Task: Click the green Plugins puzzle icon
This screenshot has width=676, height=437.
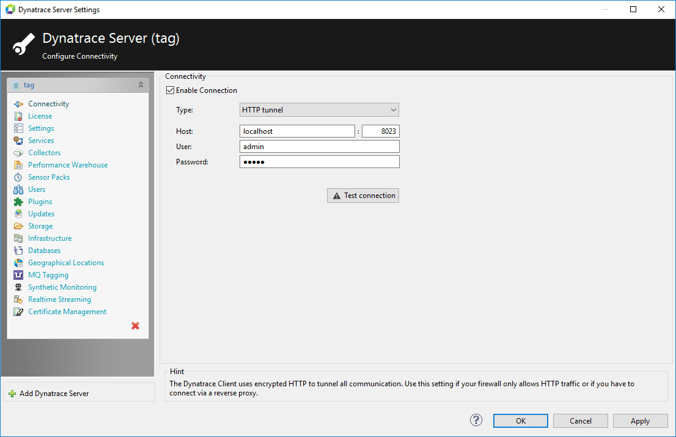Action: pos(18,202)
